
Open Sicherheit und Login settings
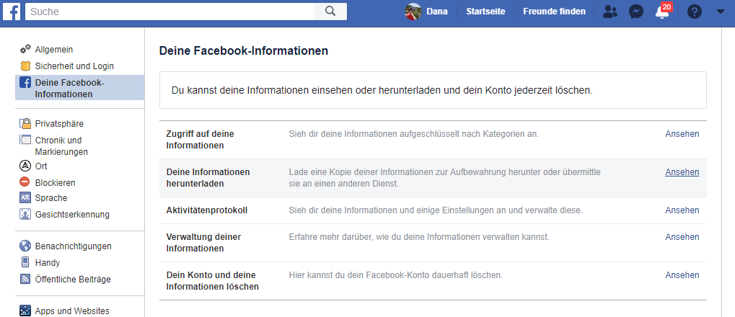click(74, 66)
